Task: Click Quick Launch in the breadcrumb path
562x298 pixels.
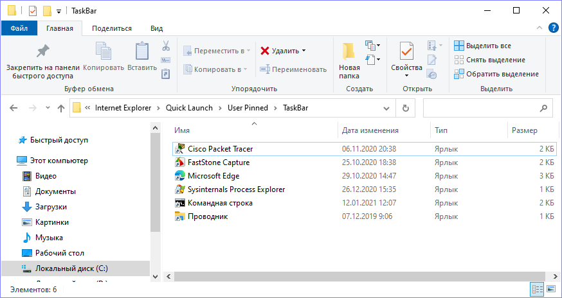Action: pos(189,108)
